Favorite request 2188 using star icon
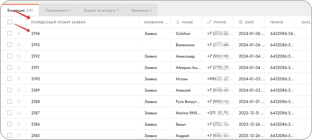The height and width of the screenshot is (140, 312). [x=19, y=102]
